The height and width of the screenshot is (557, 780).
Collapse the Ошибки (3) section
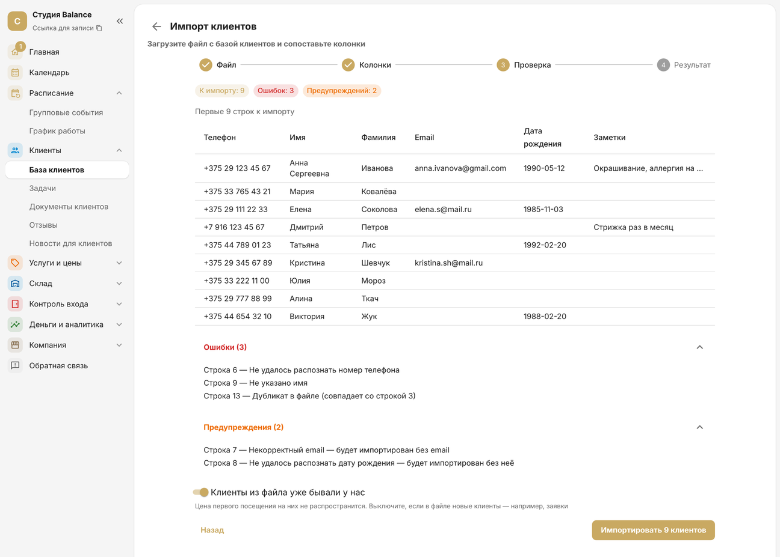pos(699,347)
